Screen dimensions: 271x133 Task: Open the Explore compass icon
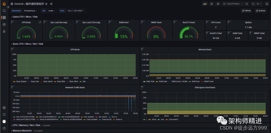pyautogui.click(x=4, y=24)
